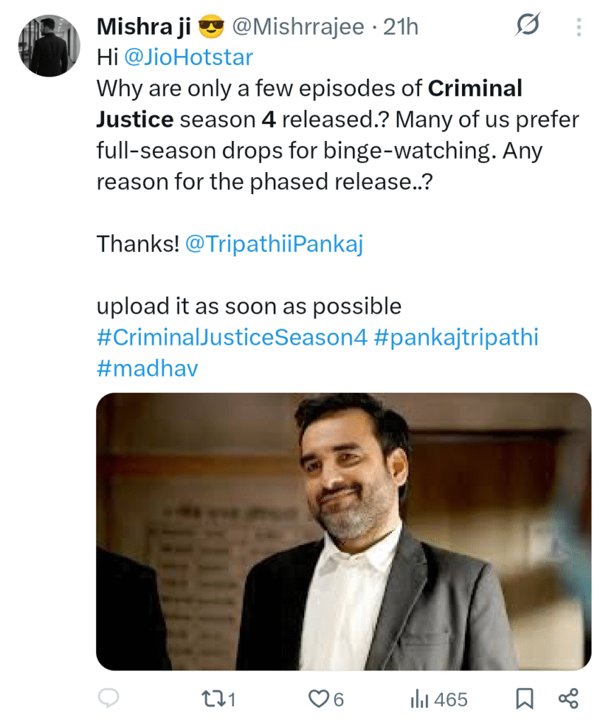Tap the retweet icon
Image resolution: width=600 pixels, height=725 pixels.
(x=212, y=700)
